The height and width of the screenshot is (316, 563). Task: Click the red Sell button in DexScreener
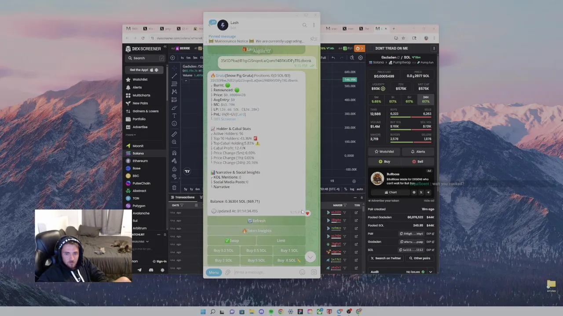(417, 162)
